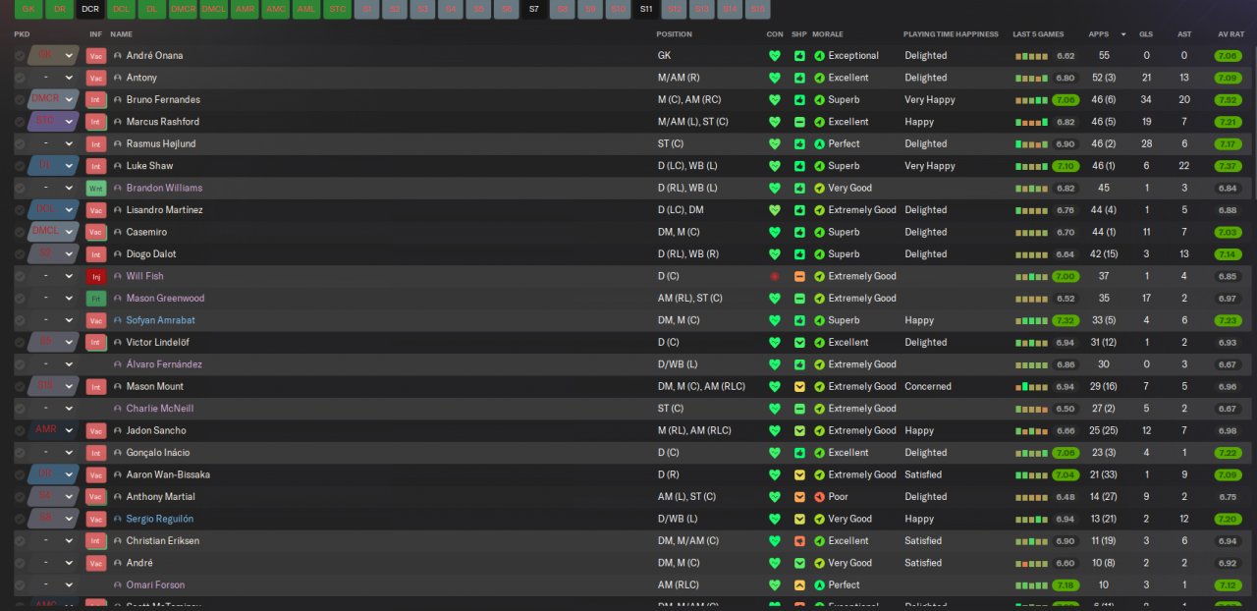Screen dimensions: 1257x611
Task: Click Bruno Fernandes' Int info badge
Action: click(x=95, y=100)
